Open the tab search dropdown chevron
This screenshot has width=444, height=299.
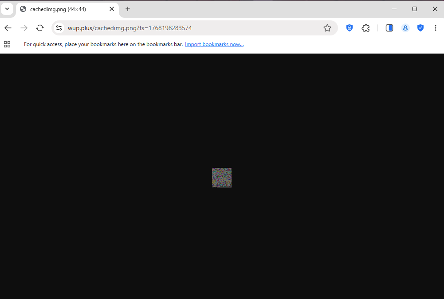coord(7,9)
